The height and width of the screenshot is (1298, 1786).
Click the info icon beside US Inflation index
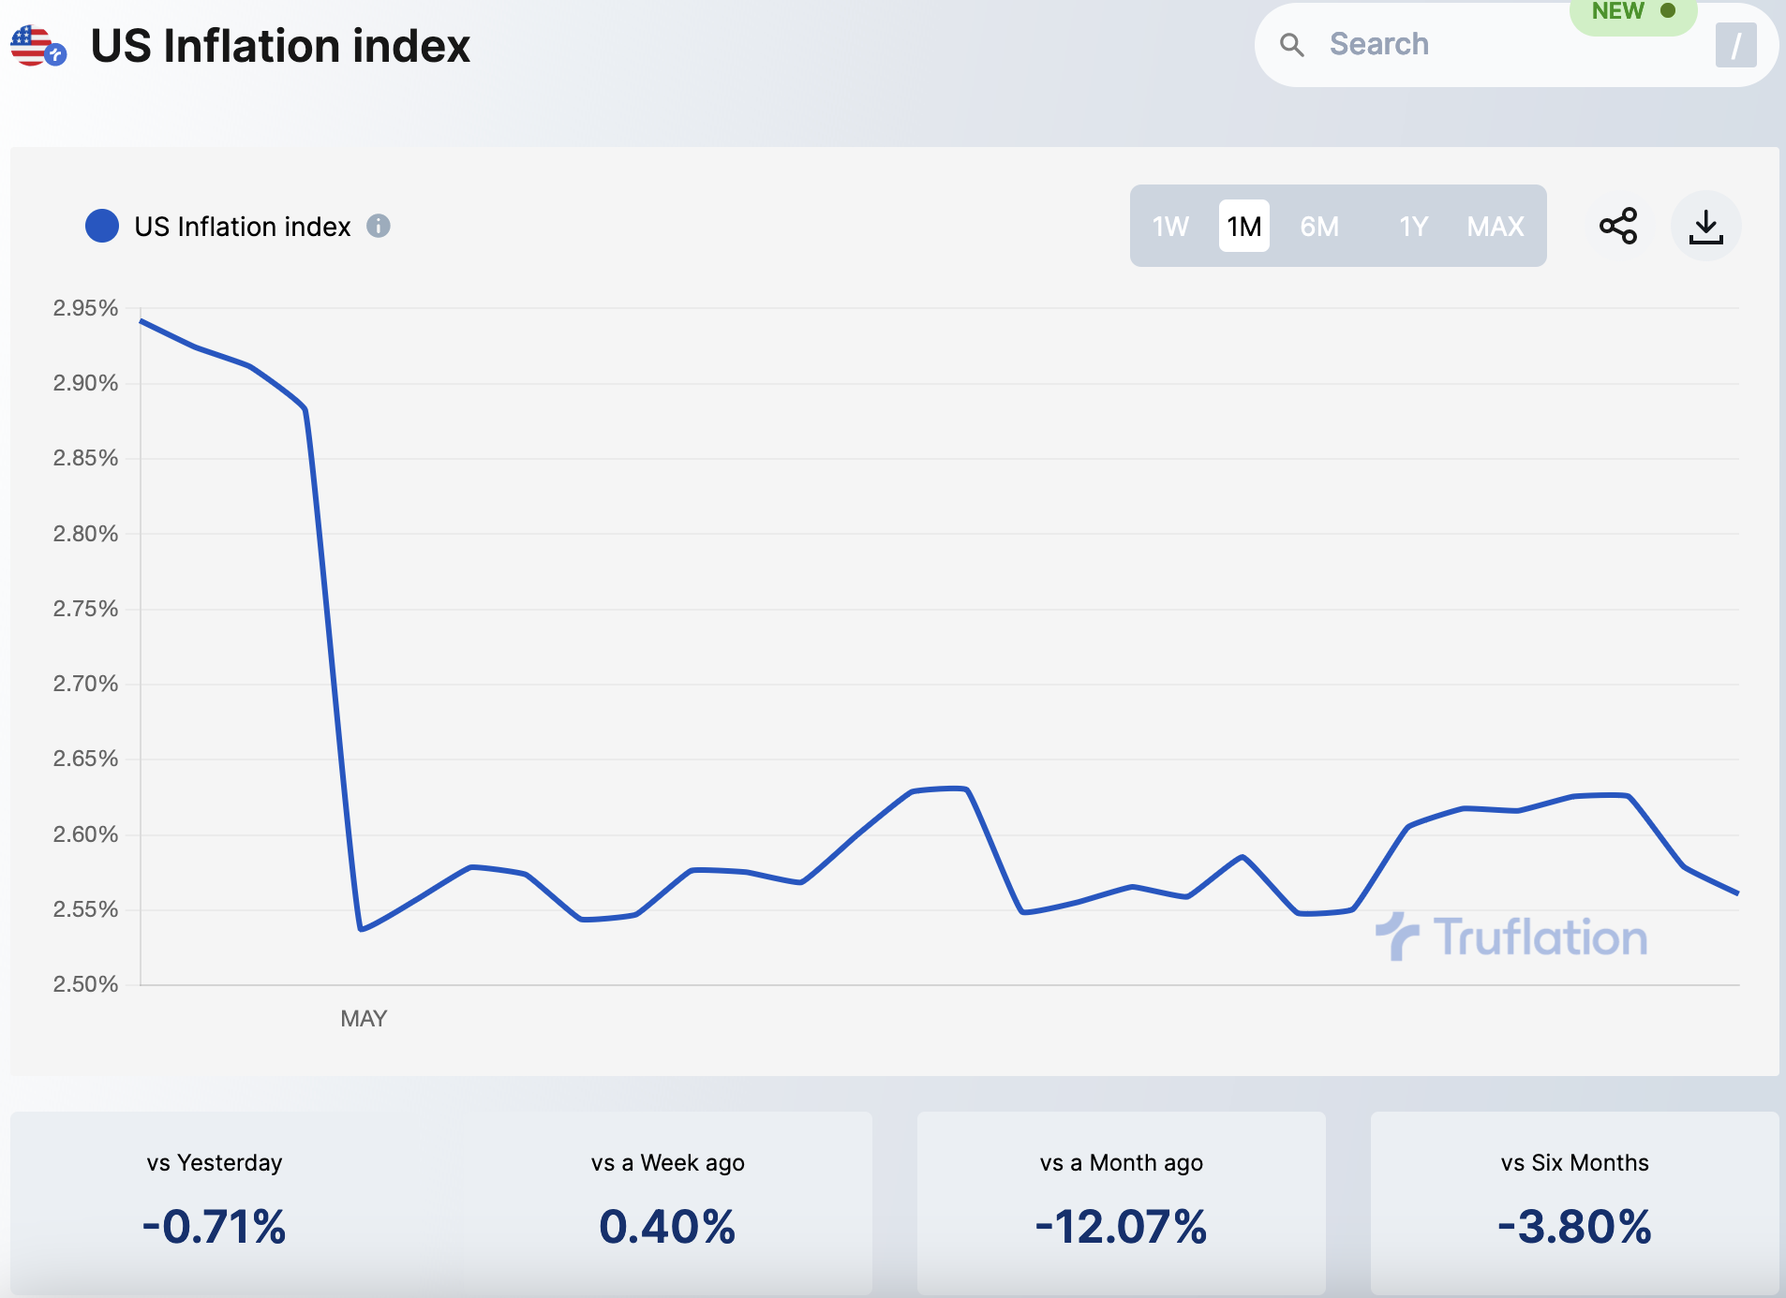pyautogui.click(x=378, y=226)
